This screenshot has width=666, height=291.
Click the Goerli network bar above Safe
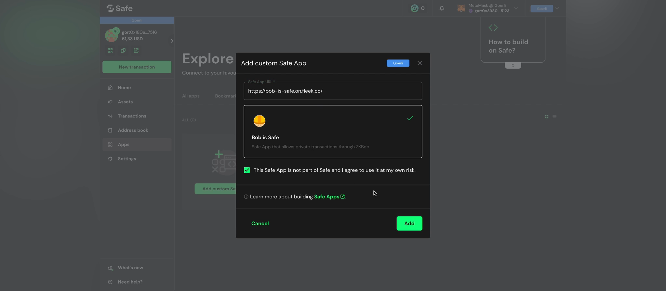[x=137, y=20]
